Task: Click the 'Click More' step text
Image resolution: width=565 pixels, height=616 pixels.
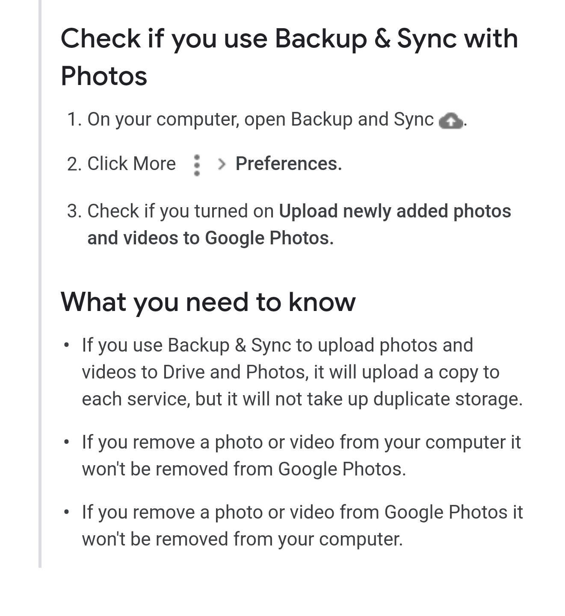Action: (132, 164)
